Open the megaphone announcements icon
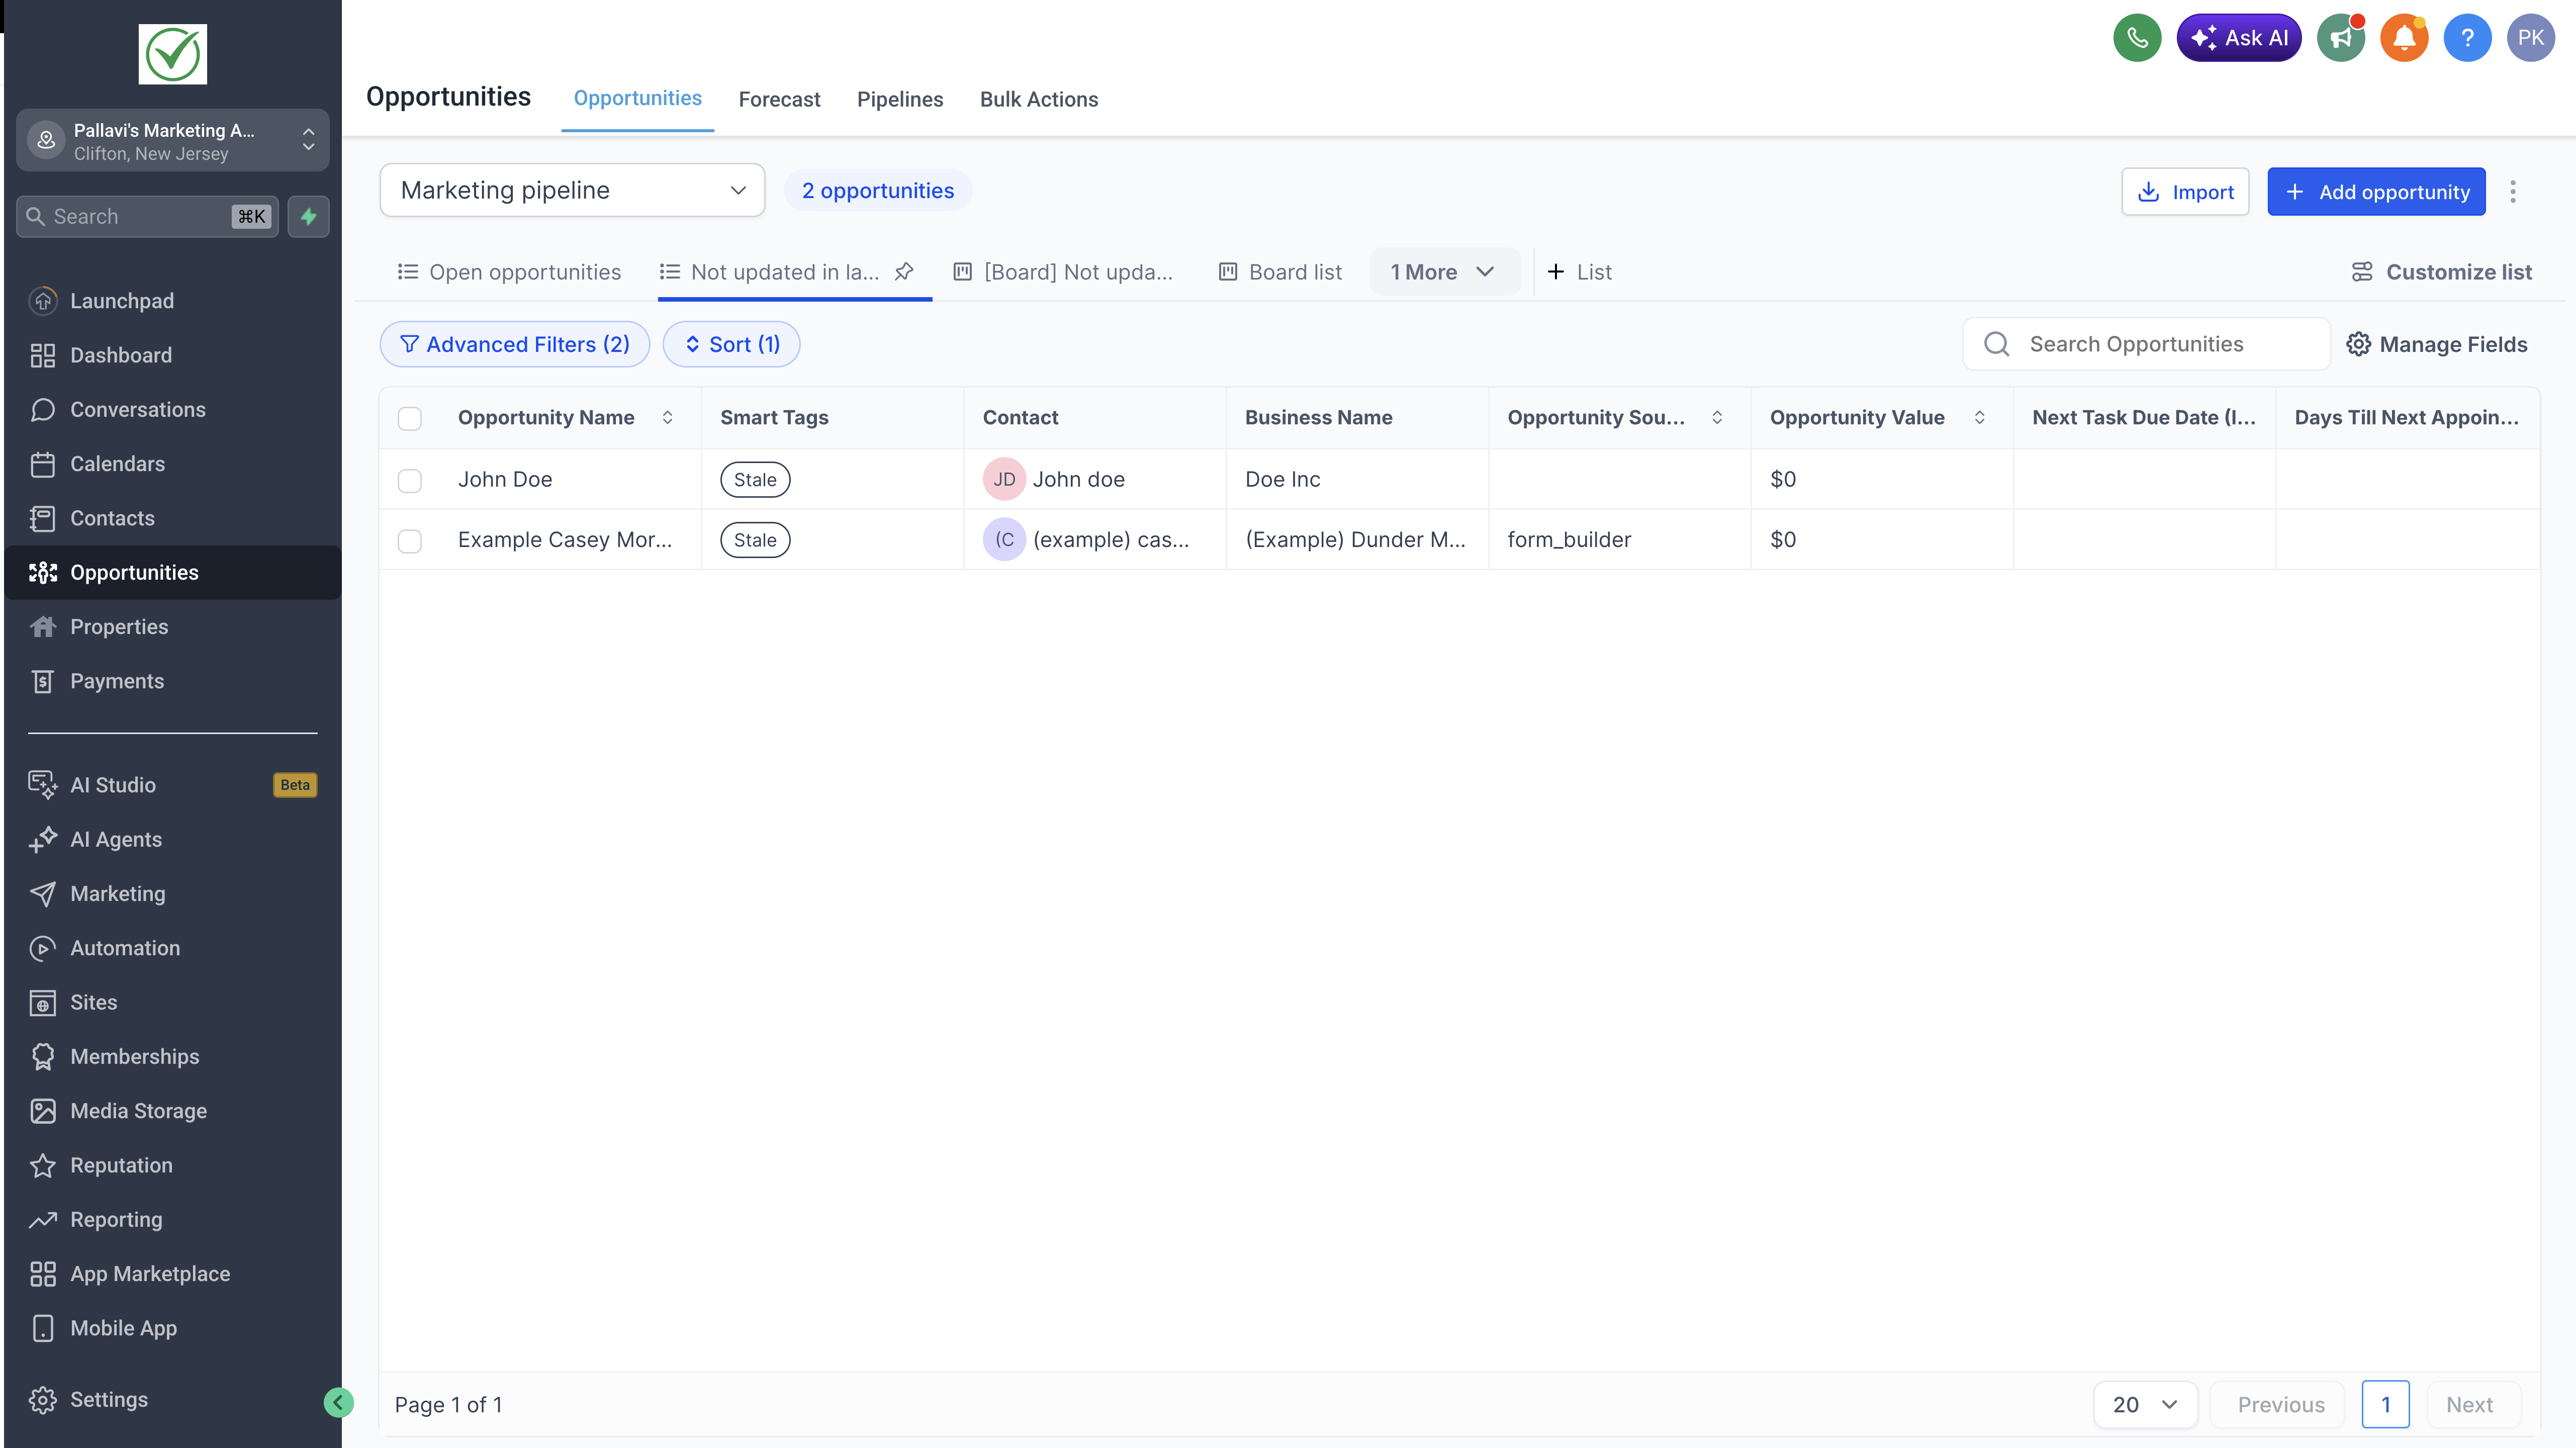This screenshot has width=2576, height=1448. pos(2340,38)
